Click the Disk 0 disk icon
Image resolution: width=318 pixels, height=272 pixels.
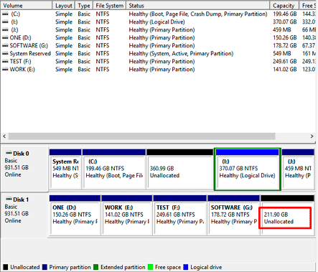pyautogui.click(x=9, y=153)
